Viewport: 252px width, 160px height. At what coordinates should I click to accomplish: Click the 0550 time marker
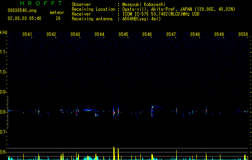(243, 34)
